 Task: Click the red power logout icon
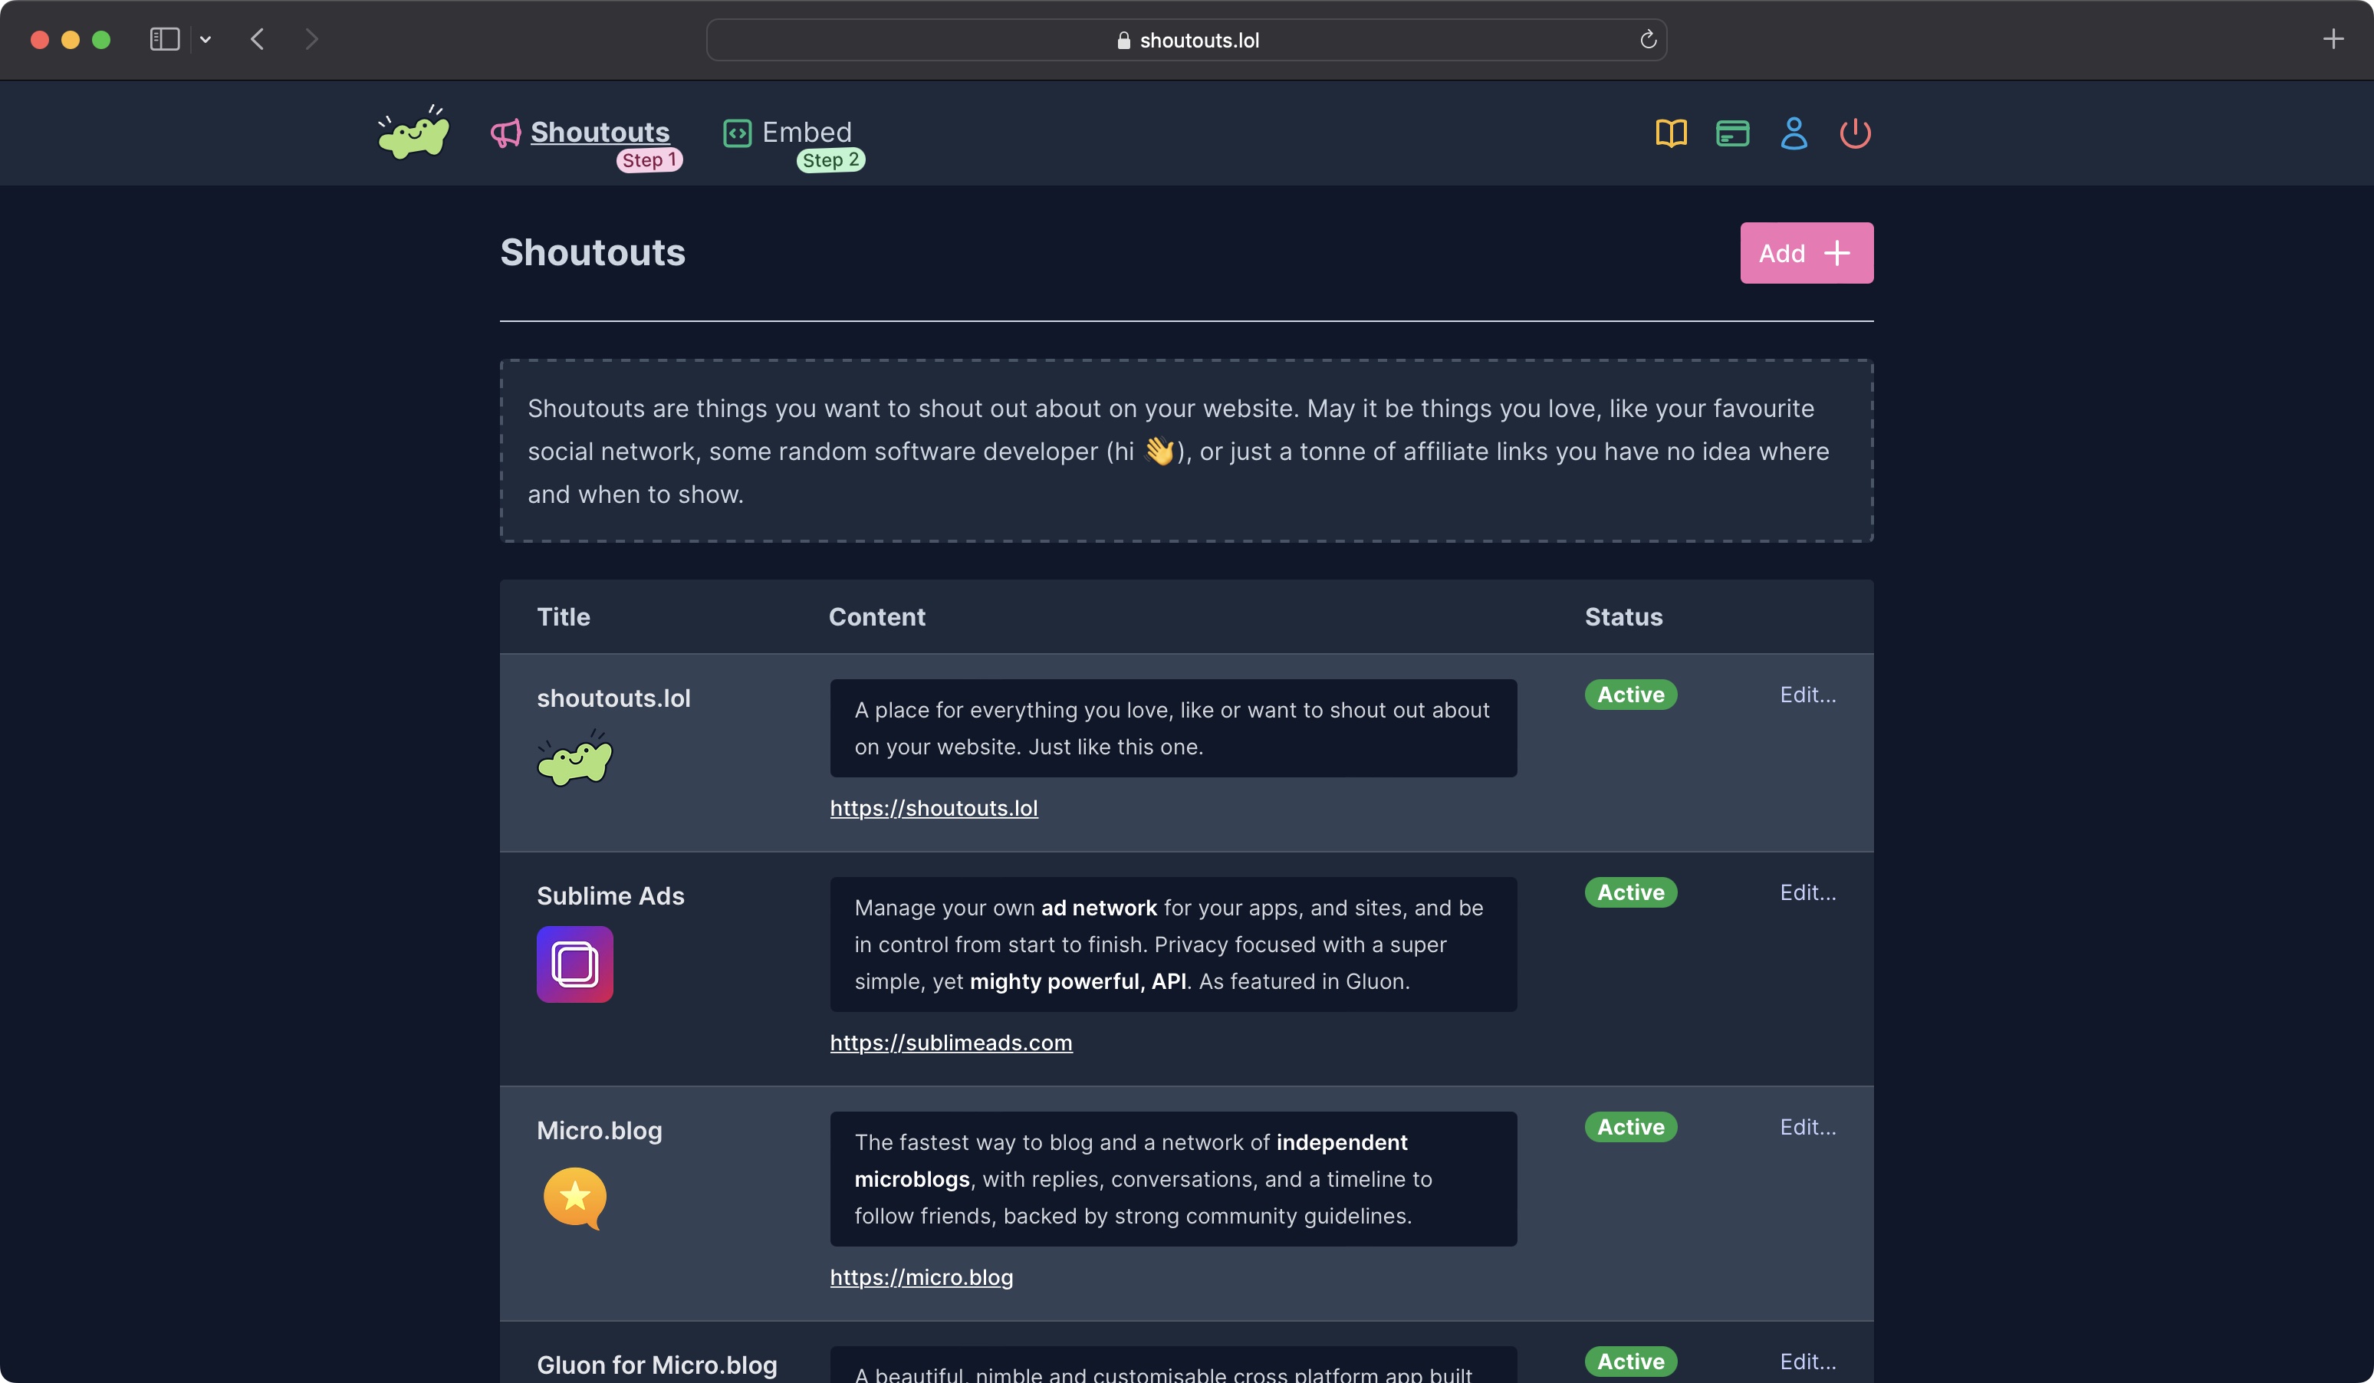tap(1855, 133)
